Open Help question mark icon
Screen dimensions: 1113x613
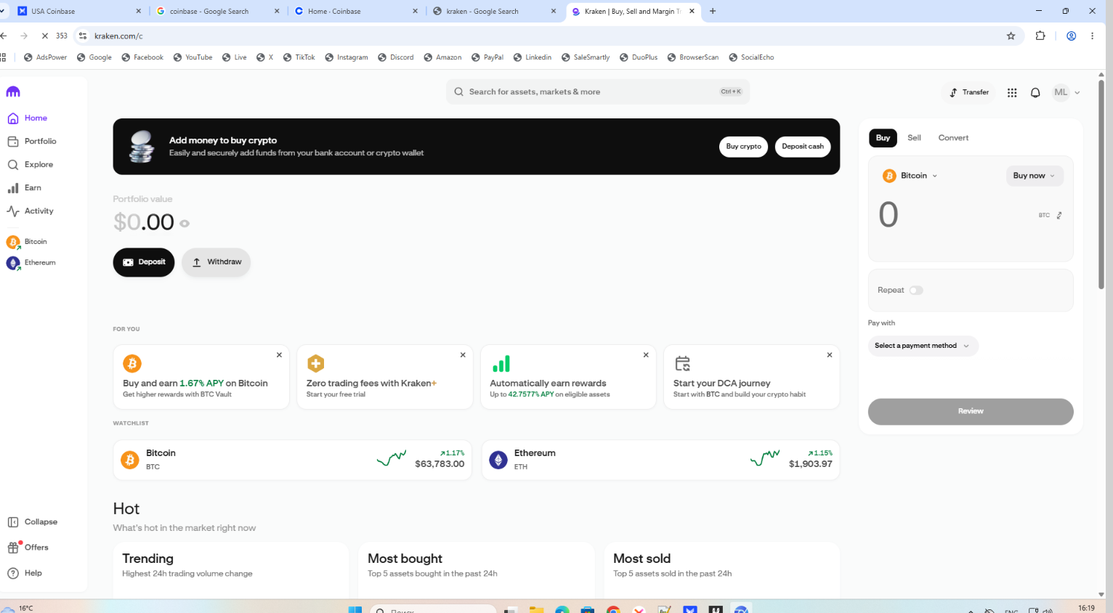[13, 573]
